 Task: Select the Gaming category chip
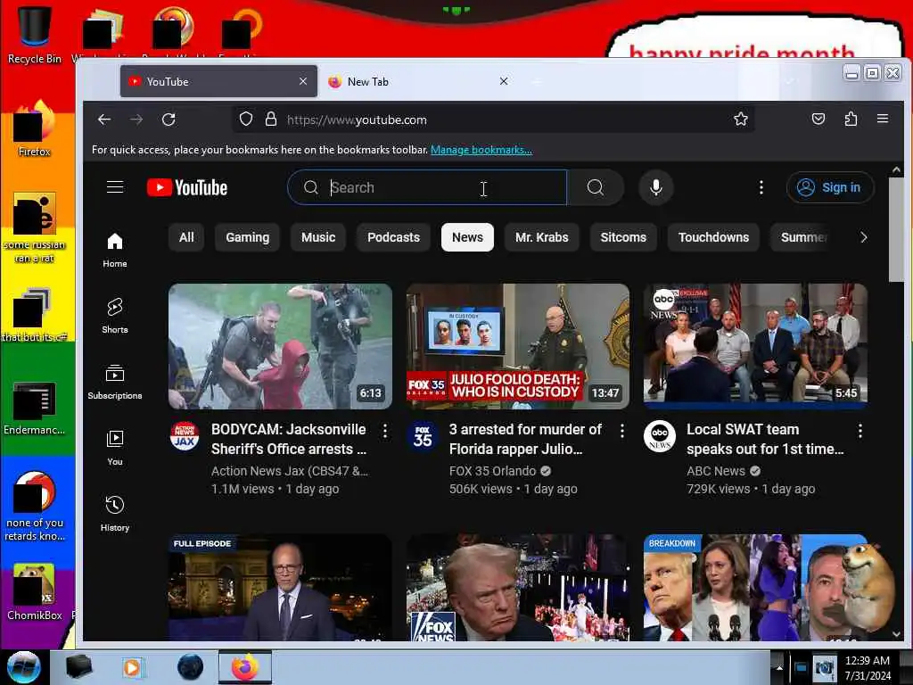248,237
